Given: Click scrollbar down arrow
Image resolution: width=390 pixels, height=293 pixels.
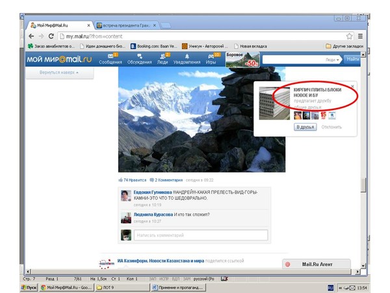Looking at the screenshot, I should tap(363, 266).
